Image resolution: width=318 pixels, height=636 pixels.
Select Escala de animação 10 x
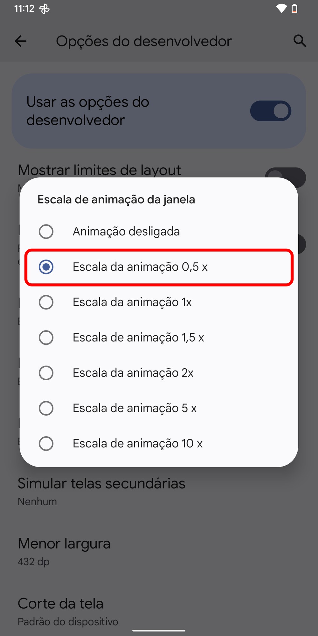pyautogui.click(x=46, y=443)
